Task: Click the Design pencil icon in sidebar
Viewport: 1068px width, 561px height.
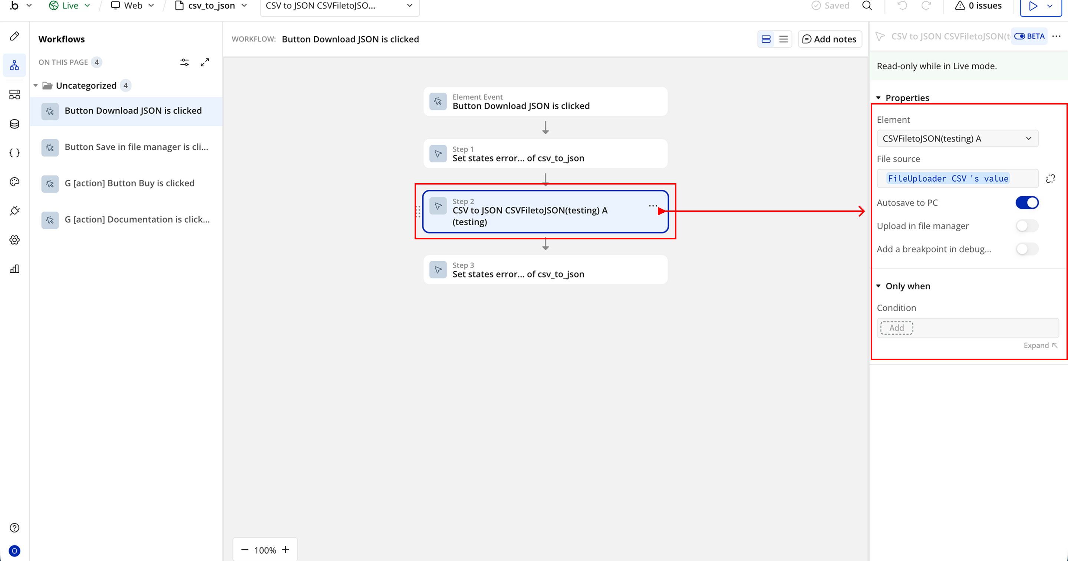Action: point(14,36)
